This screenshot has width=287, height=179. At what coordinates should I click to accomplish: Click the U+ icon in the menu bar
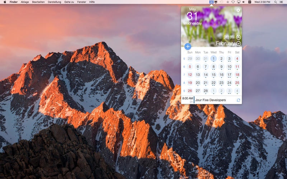coord(250,2)
